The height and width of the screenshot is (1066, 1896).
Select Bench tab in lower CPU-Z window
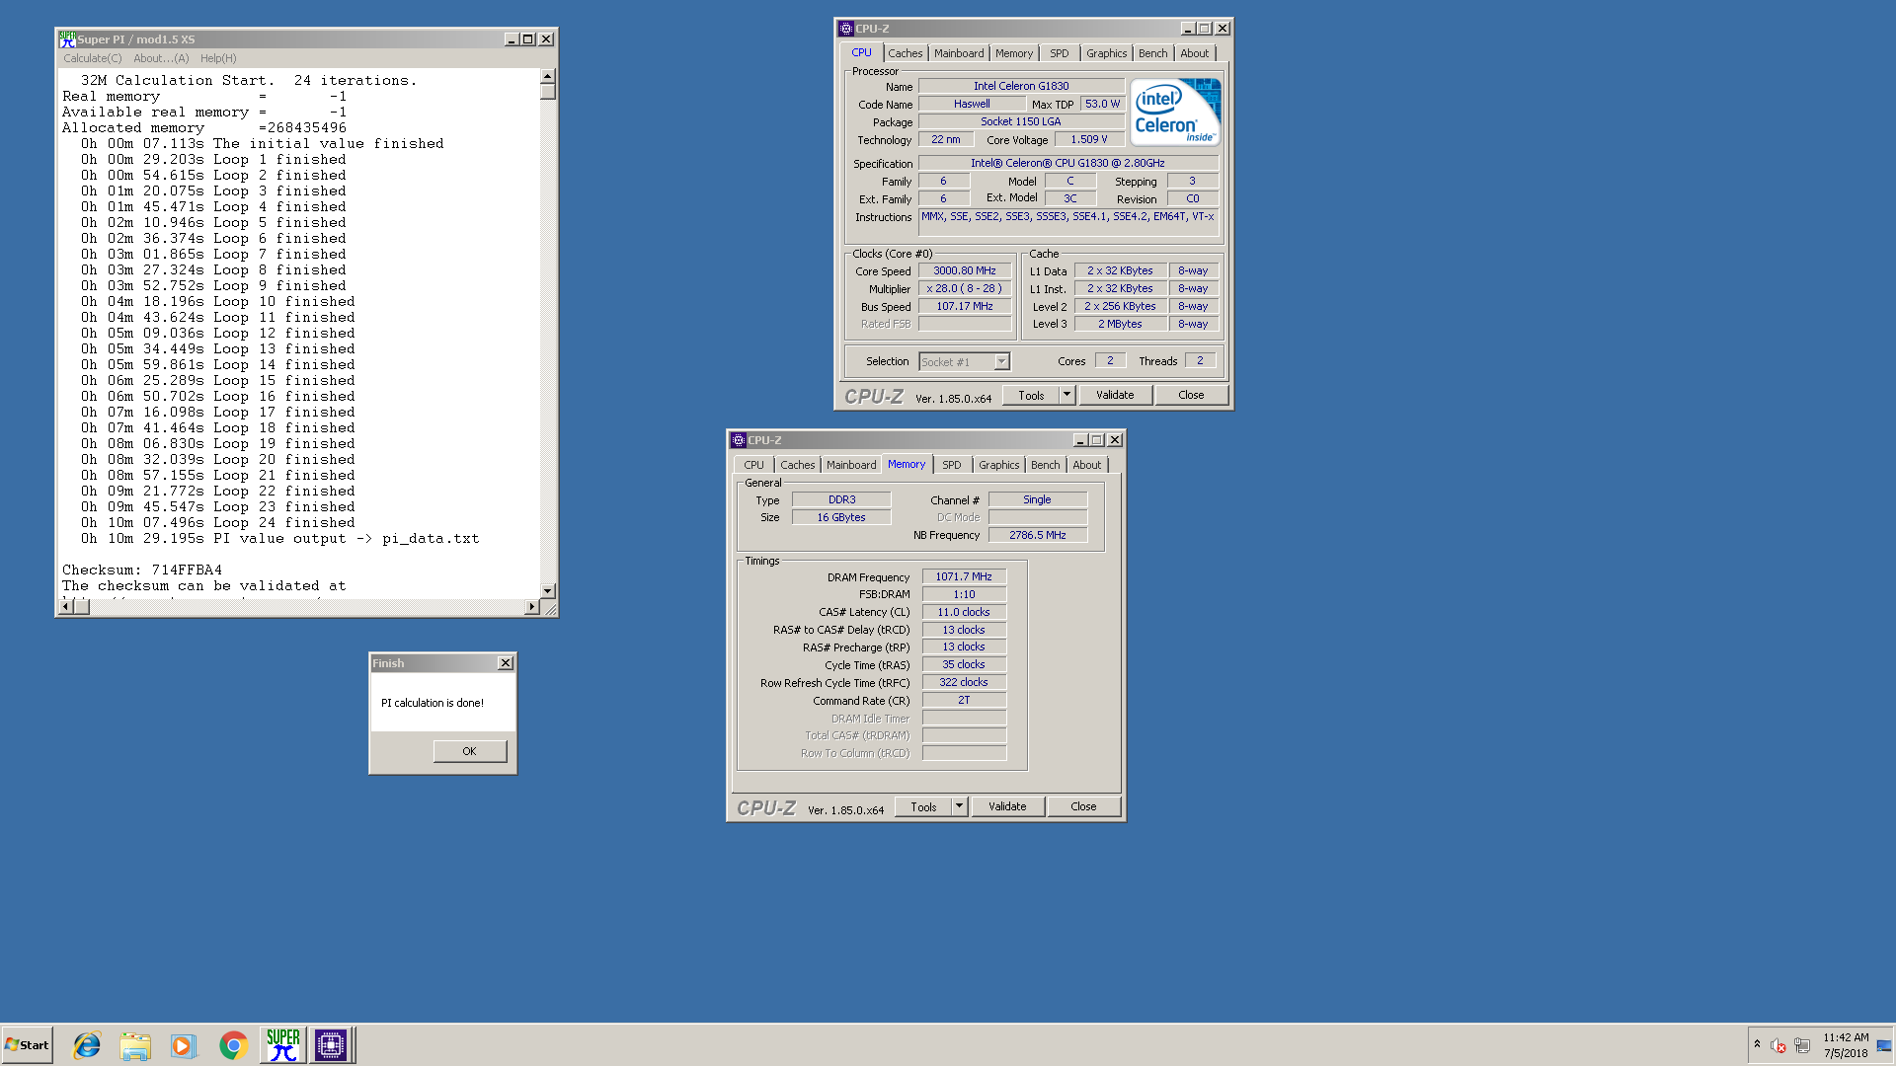[x=1045, y=465]
